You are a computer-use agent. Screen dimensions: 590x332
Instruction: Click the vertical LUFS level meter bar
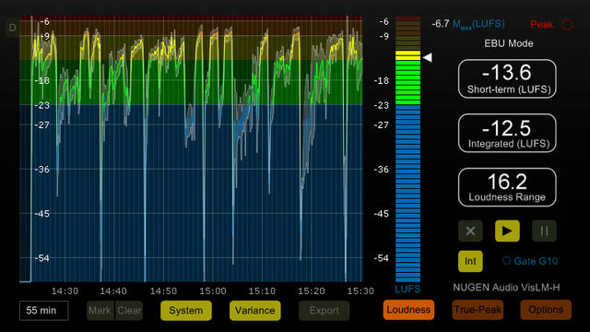pos(407,149)
